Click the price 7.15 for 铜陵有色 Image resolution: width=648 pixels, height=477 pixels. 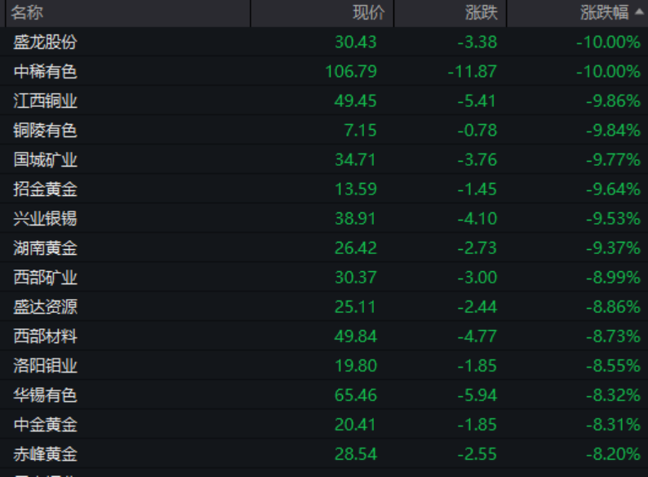click(361, 131)
